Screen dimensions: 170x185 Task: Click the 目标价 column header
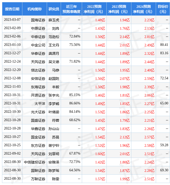pos(163,9)
